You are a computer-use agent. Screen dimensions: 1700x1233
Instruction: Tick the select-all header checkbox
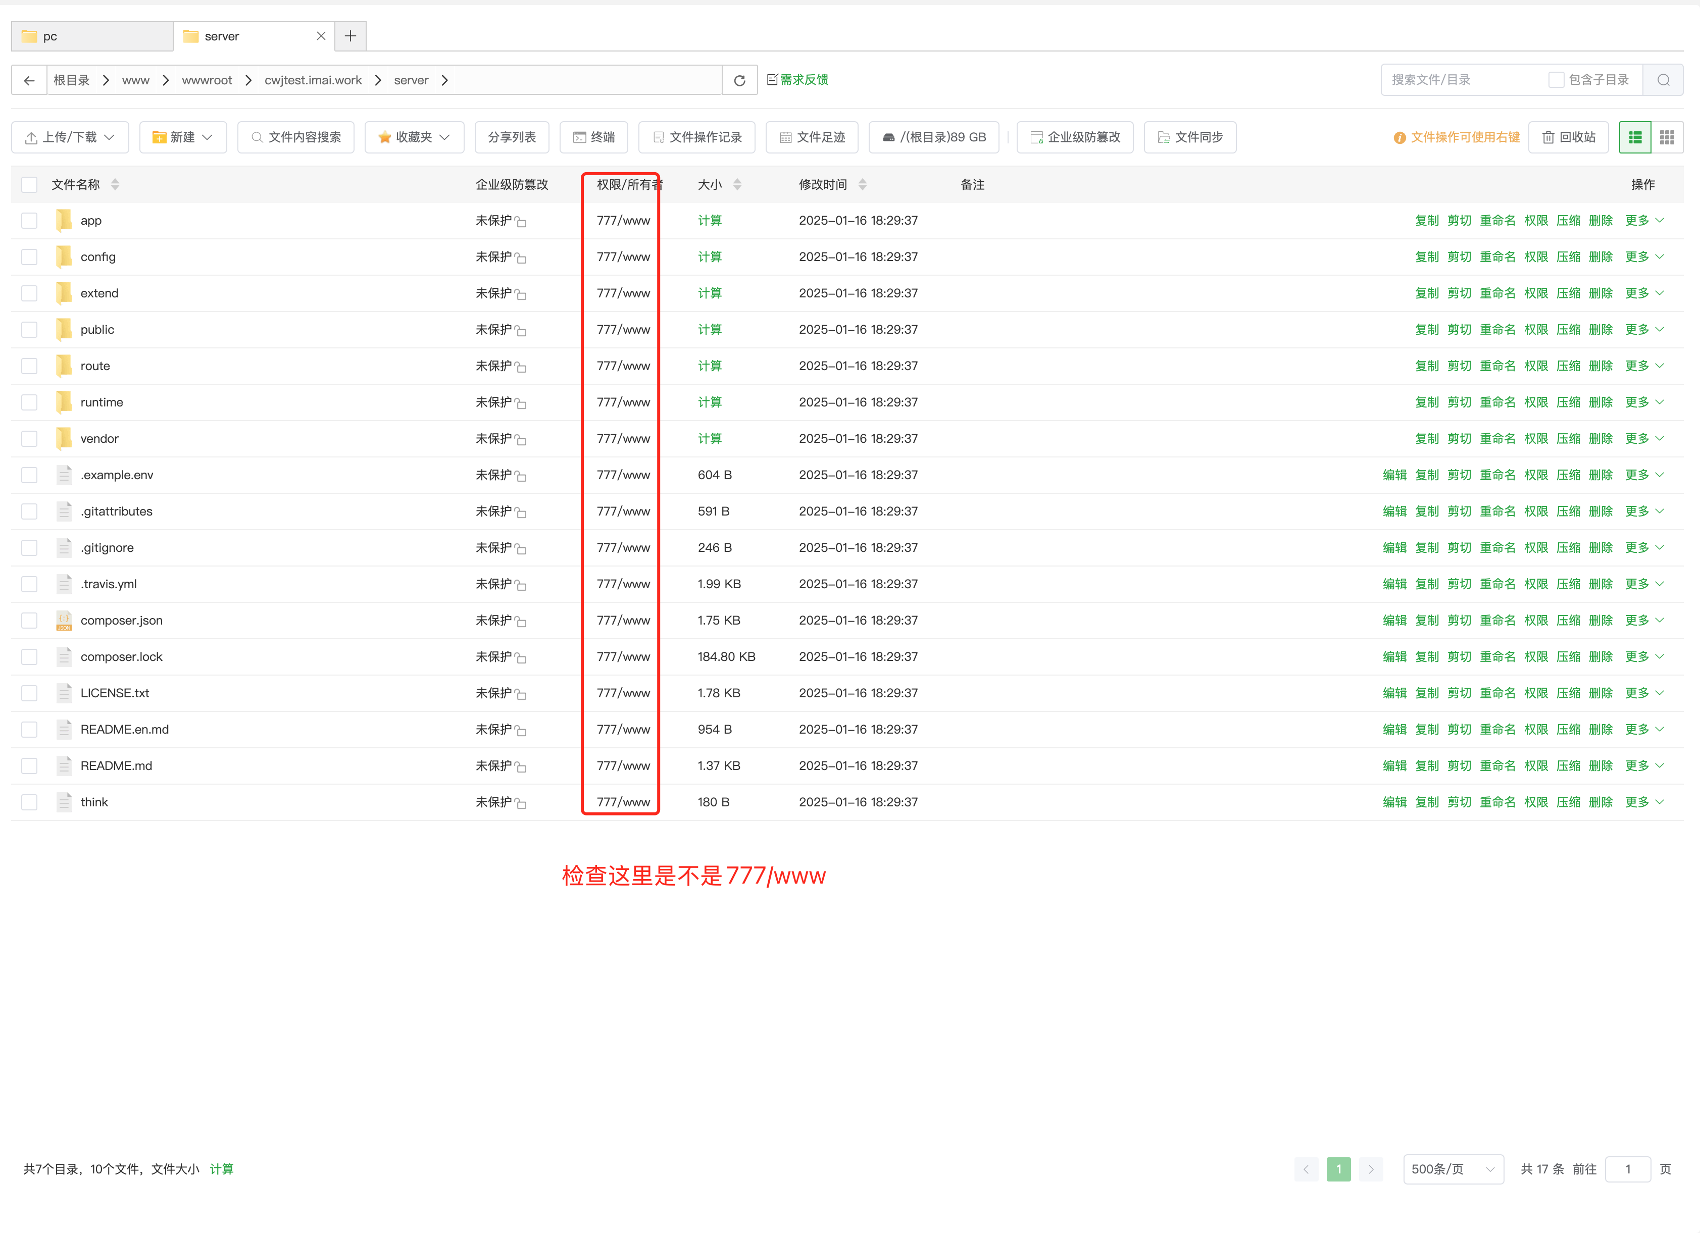(x=29, y=184)
